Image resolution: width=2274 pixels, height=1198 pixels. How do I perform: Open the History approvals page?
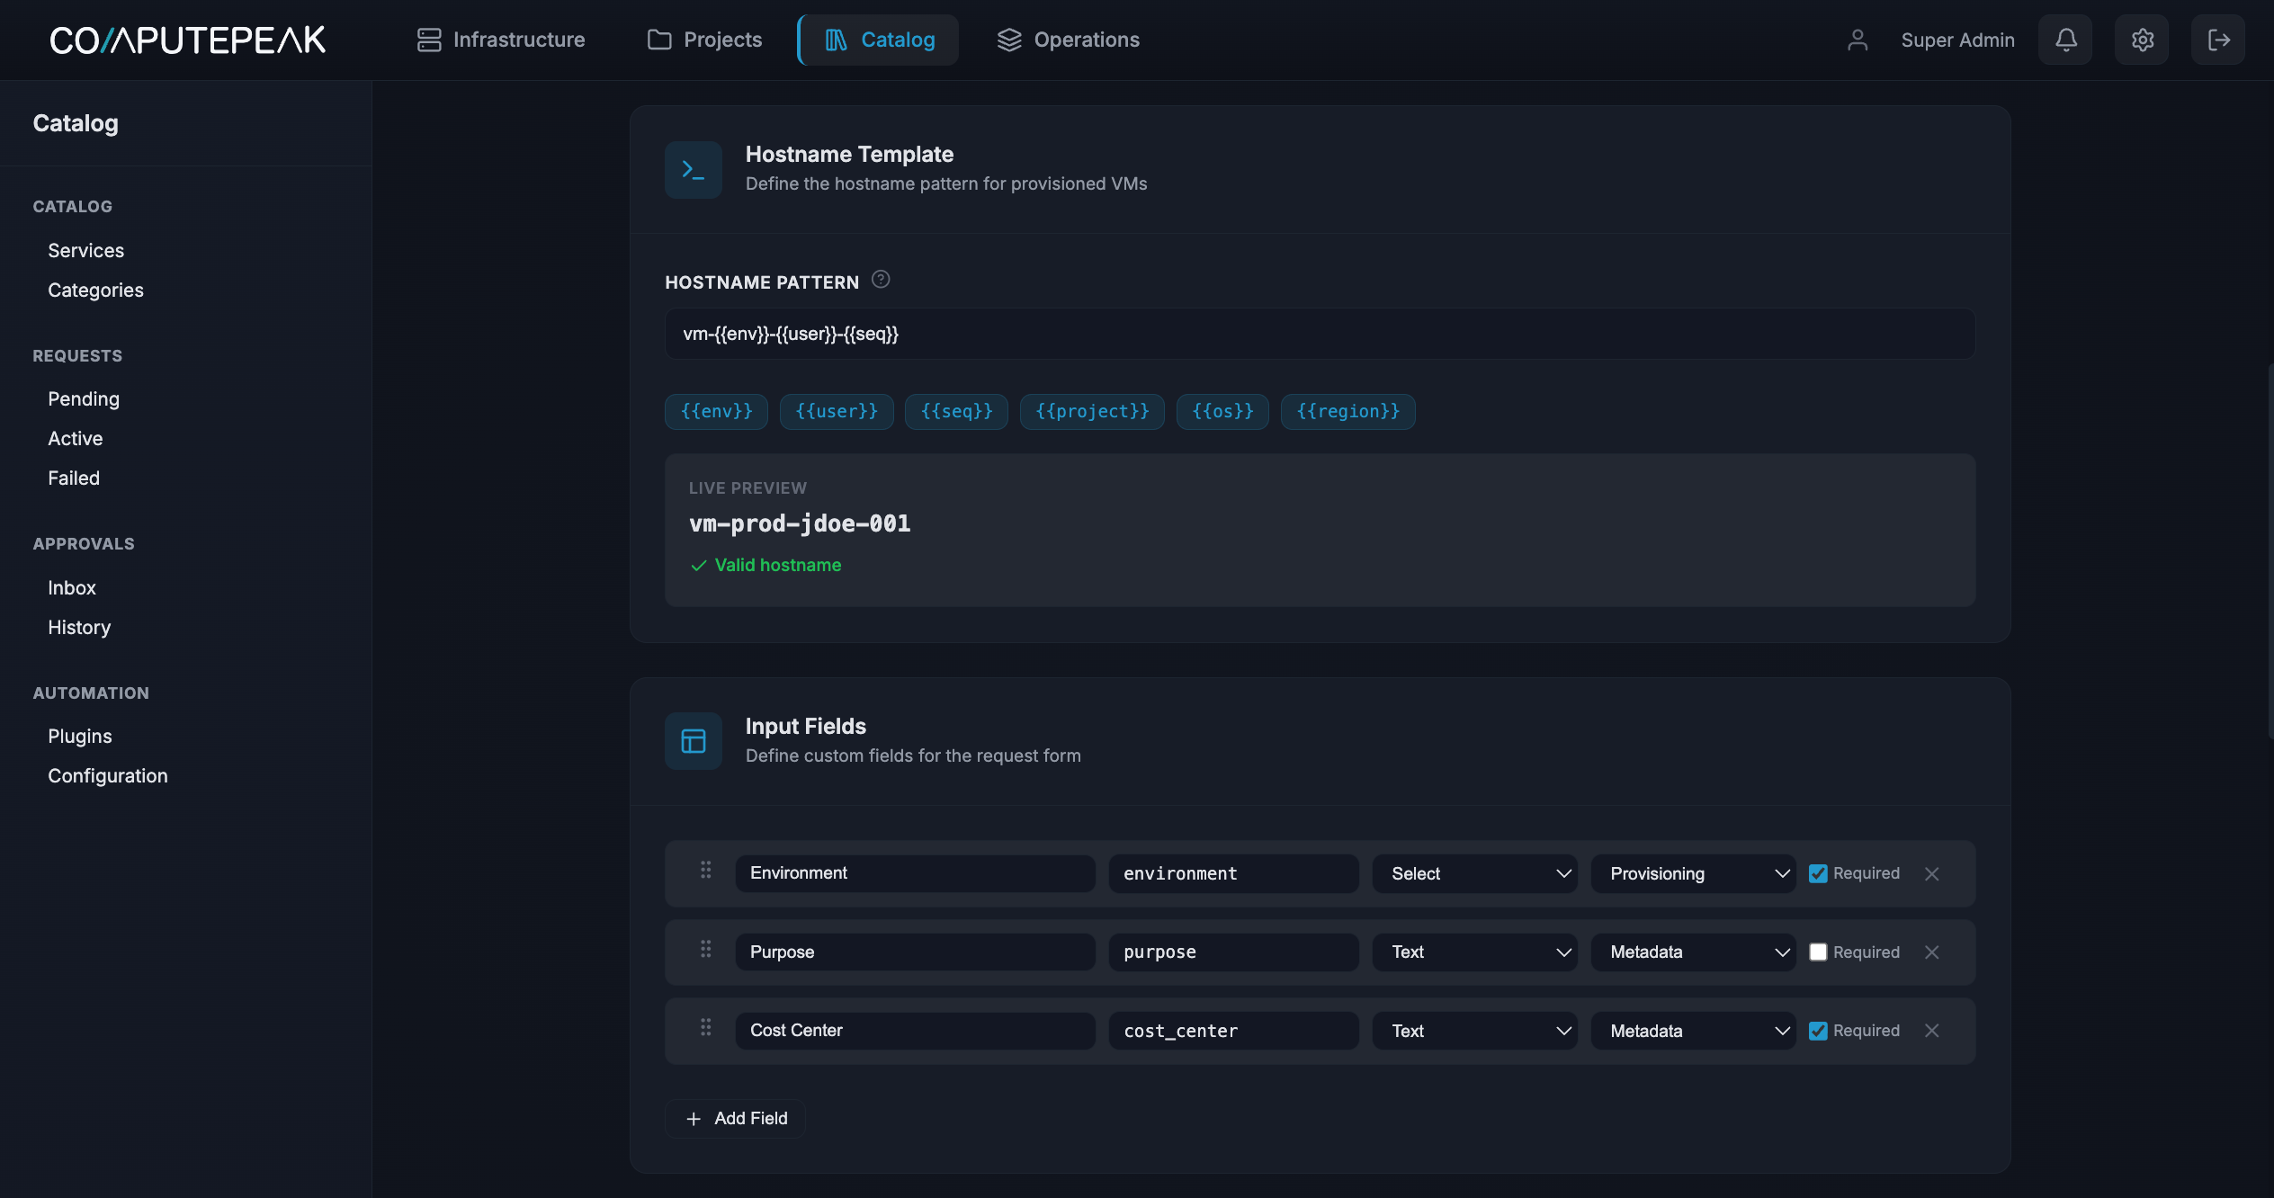tap(79, 627)
